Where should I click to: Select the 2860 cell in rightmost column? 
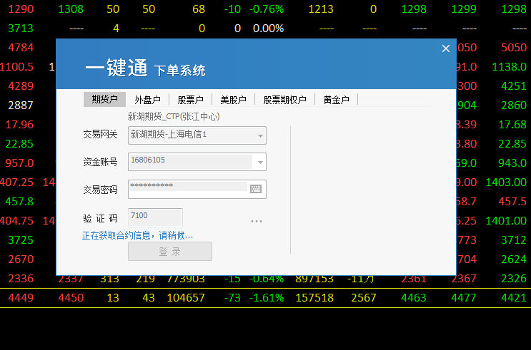pos(514,105)
